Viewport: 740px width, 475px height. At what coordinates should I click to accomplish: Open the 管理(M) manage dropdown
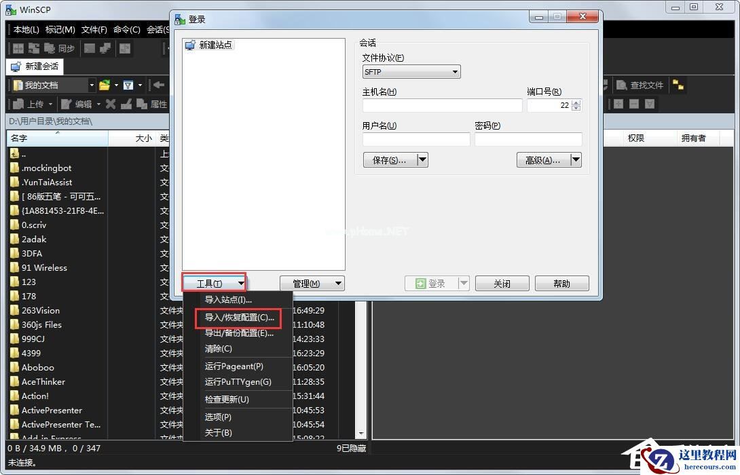click(x=312, y=283)
